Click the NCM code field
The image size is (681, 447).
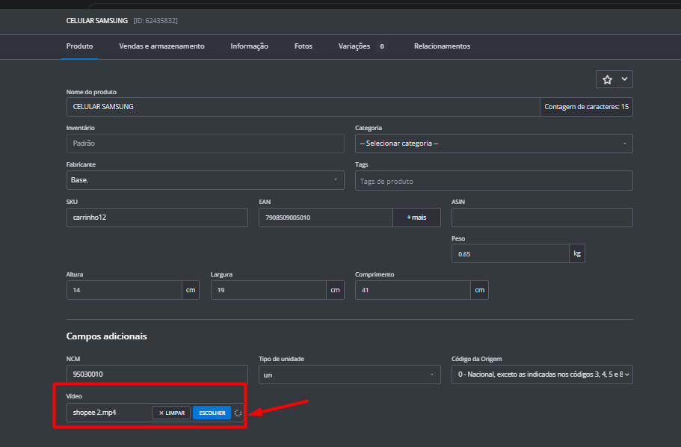point(157,374)
